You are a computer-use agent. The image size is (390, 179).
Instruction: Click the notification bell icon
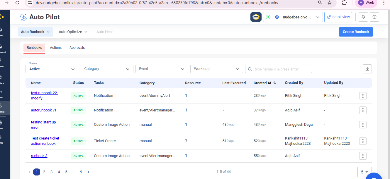click(363, 17)
